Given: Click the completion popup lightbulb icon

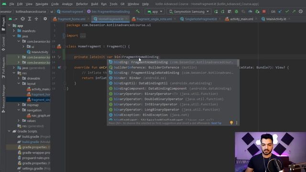Looking at the screenshot, I should 231,123.
